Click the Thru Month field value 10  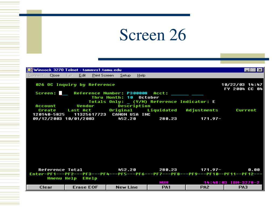[x=130, y=97]
